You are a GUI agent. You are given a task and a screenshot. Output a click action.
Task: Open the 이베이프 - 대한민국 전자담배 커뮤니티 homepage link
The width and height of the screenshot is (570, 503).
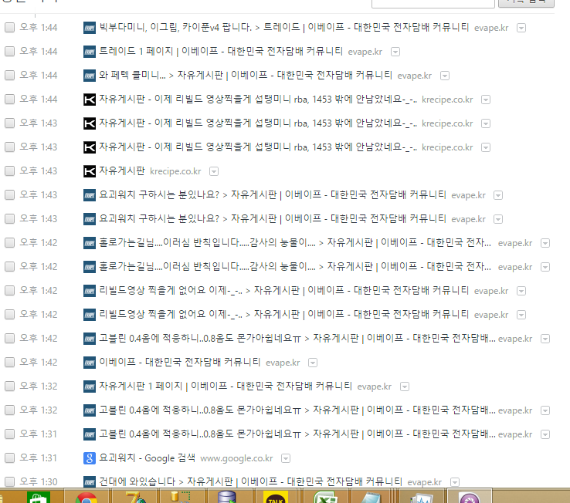[x=180, y=363]
